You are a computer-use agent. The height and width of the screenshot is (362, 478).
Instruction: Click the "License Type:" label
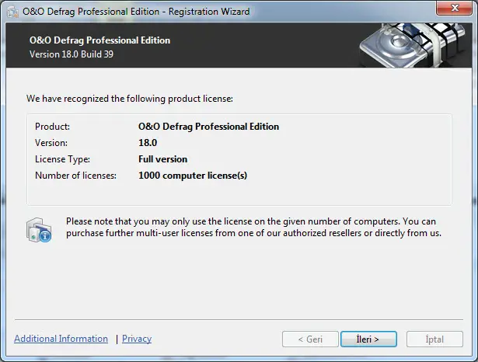[x=62, y=159]
